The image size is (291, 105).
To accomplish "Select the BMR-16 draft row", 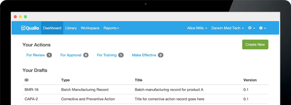I will click(145, 90).
